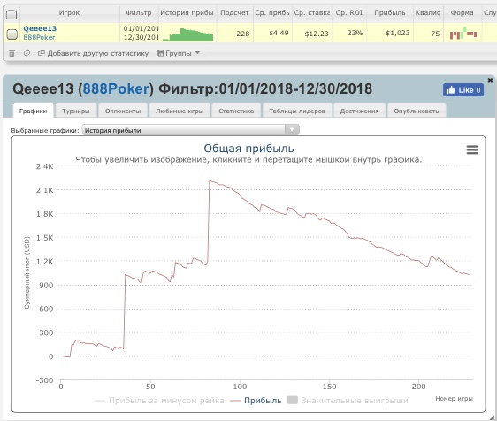Sort by the 'Прибыль' column header
497x421 pixels.
(389, 13)
